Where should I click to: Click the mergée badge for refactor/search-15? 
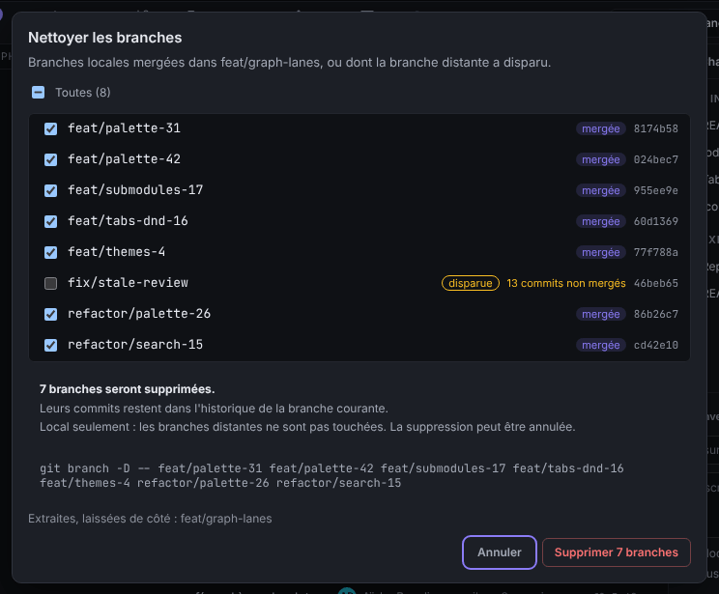(601, 345)
